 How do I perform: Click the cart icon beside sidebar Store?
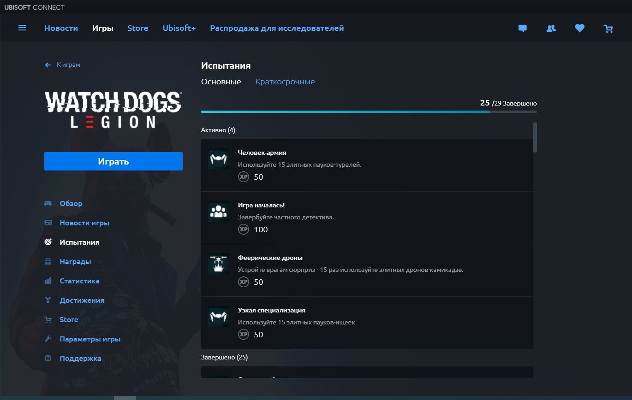point(48,320)
